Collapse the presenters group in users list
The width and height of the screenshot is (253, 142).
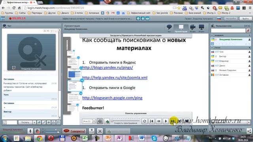212,35
